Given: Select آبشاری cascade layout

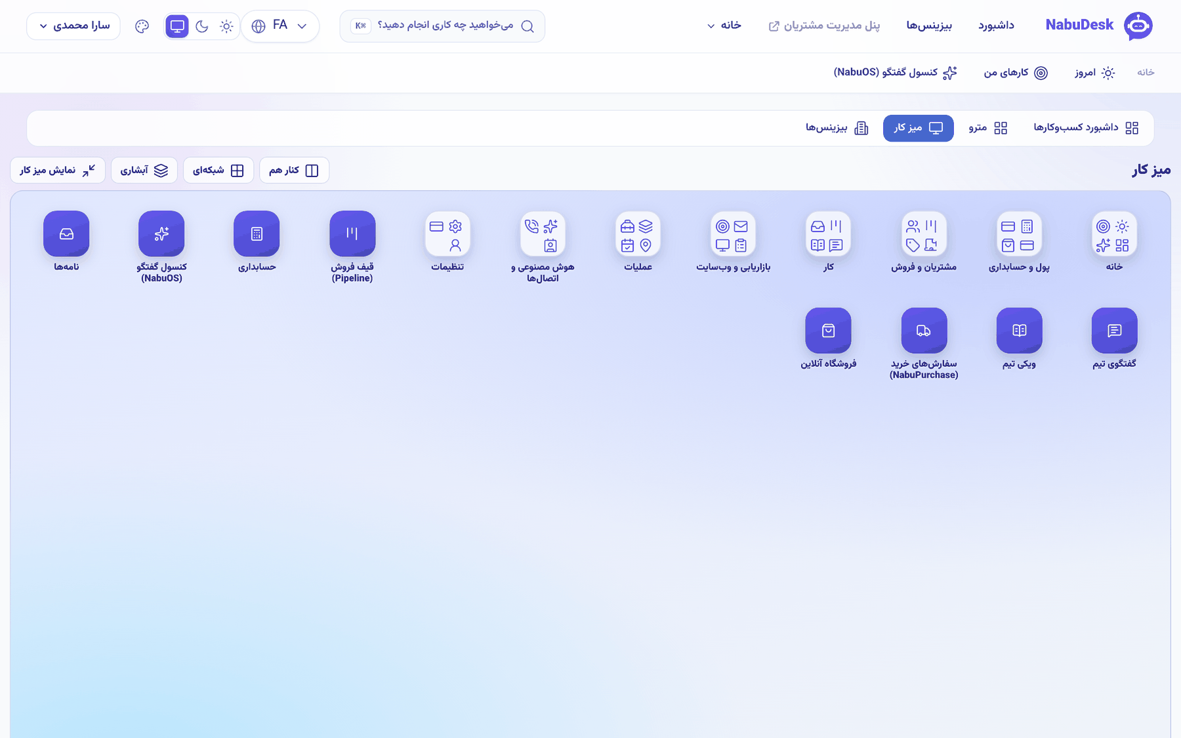Looking at the screenshot, I should coord(144,171).
